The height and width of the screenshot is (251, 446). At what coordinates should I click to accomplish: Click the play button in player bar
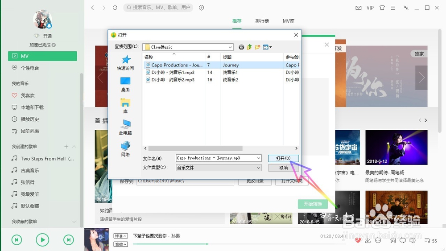point(42,240)
